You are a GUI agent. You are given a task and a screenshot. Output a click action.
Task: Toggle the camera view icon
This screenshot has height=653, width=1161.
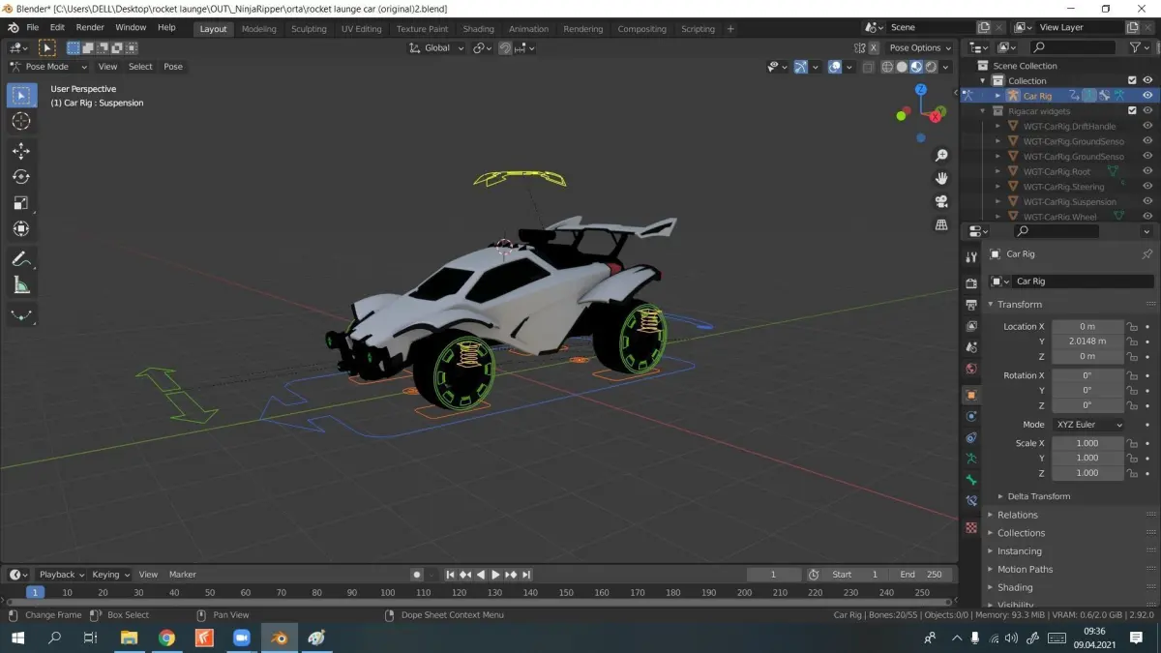(941, 202)
